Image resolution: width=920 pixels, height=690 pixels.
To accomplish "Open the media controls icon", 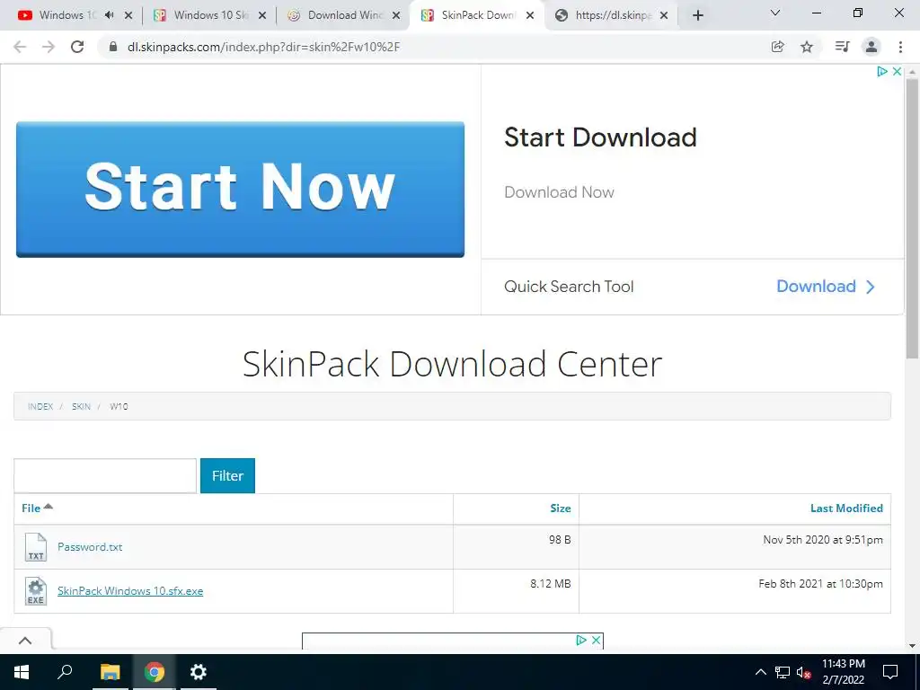I will (x=842, y=47).
